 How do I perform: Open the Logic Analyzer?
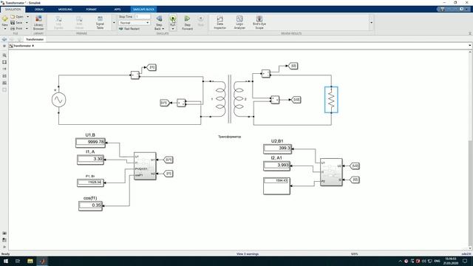239,23
